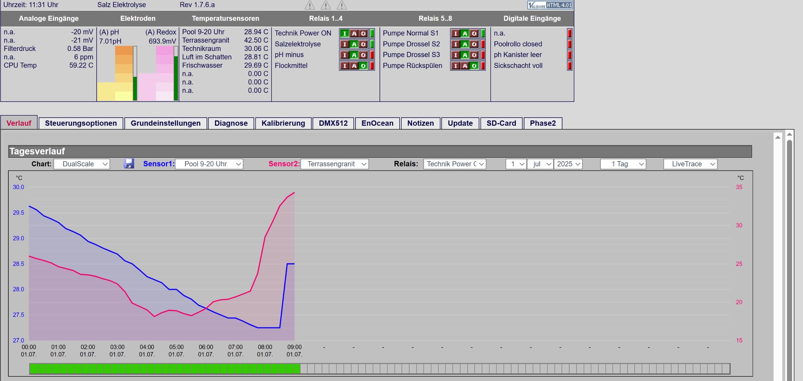
Task: Set Pumpe Drossel S3 relay to O
Action: tap(474, 55)
